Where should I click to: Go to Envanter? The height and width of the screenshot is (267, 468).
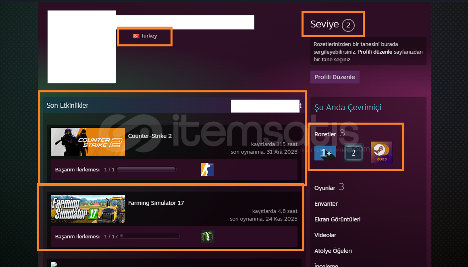coord(326,204)
